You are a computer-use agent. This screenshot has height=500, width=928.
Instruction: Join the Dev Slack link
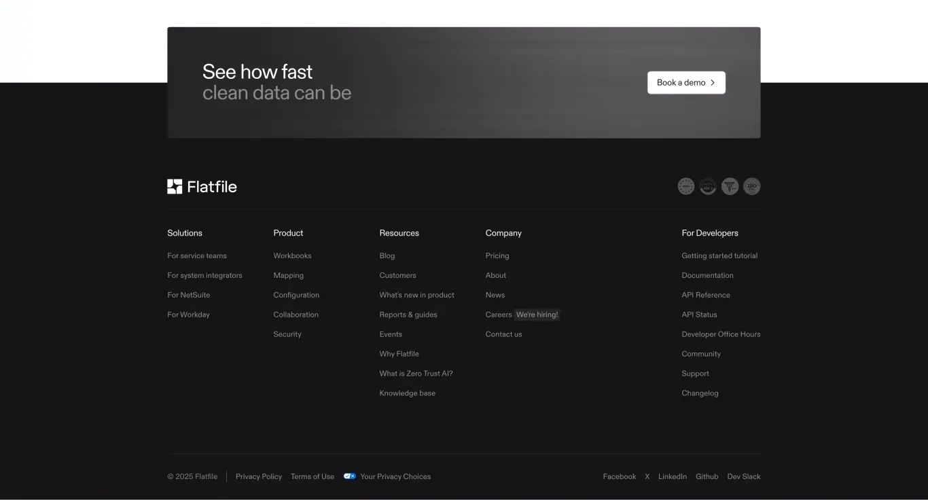pyautogui.click(x=744, y=477)
